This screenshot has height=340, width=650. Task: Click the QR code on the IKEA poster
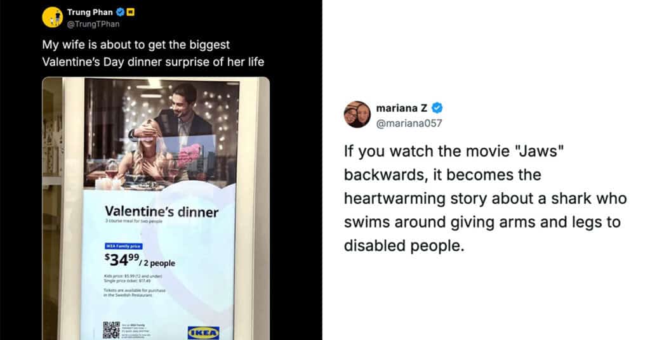tap(111, 330)
